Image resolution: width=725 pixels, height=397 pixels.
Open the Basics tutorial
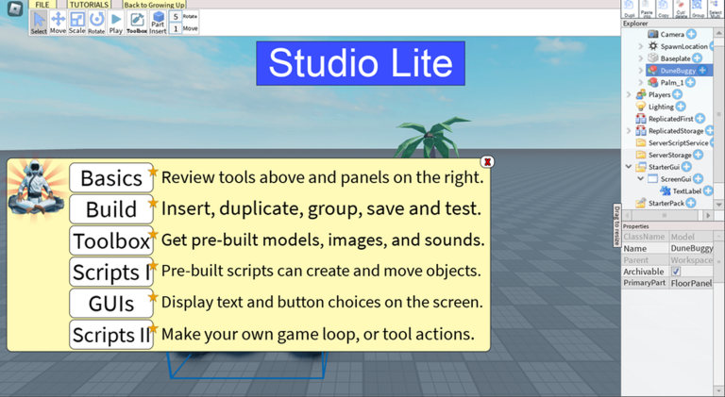(x=111, y=177)
